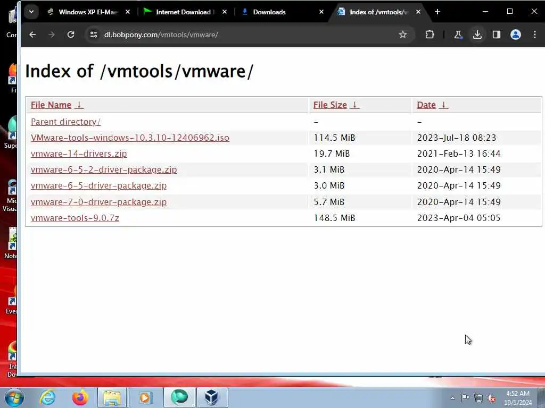Sort File Name descending arrow
545x408 pixels.
[x=79, y=105]
